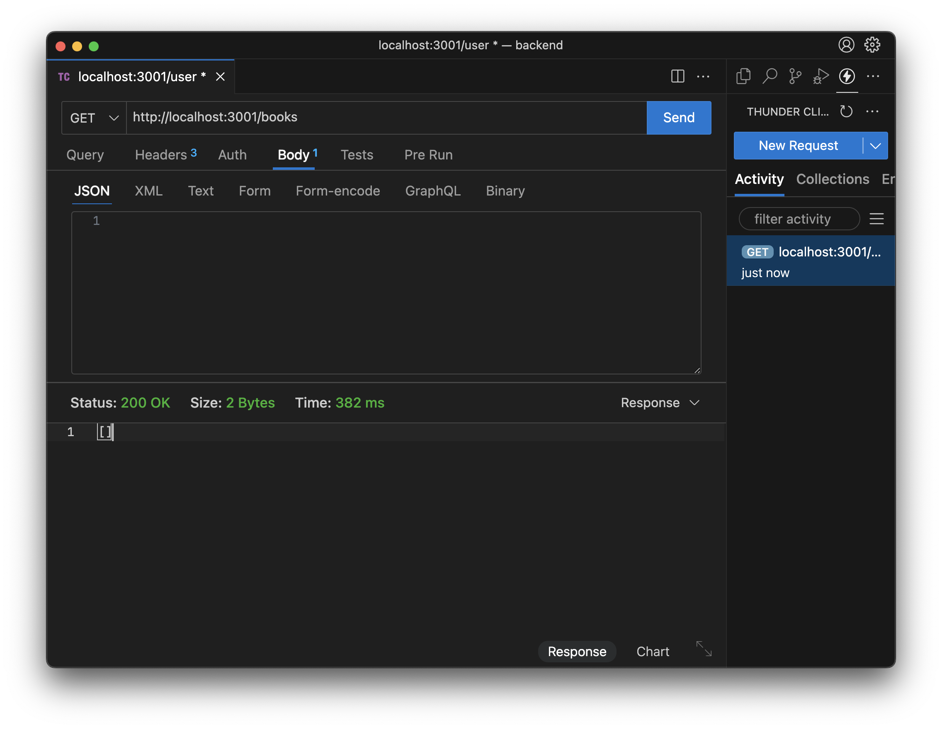Select the Form-encode body type
942x729 pixels.
coord(338,191)
